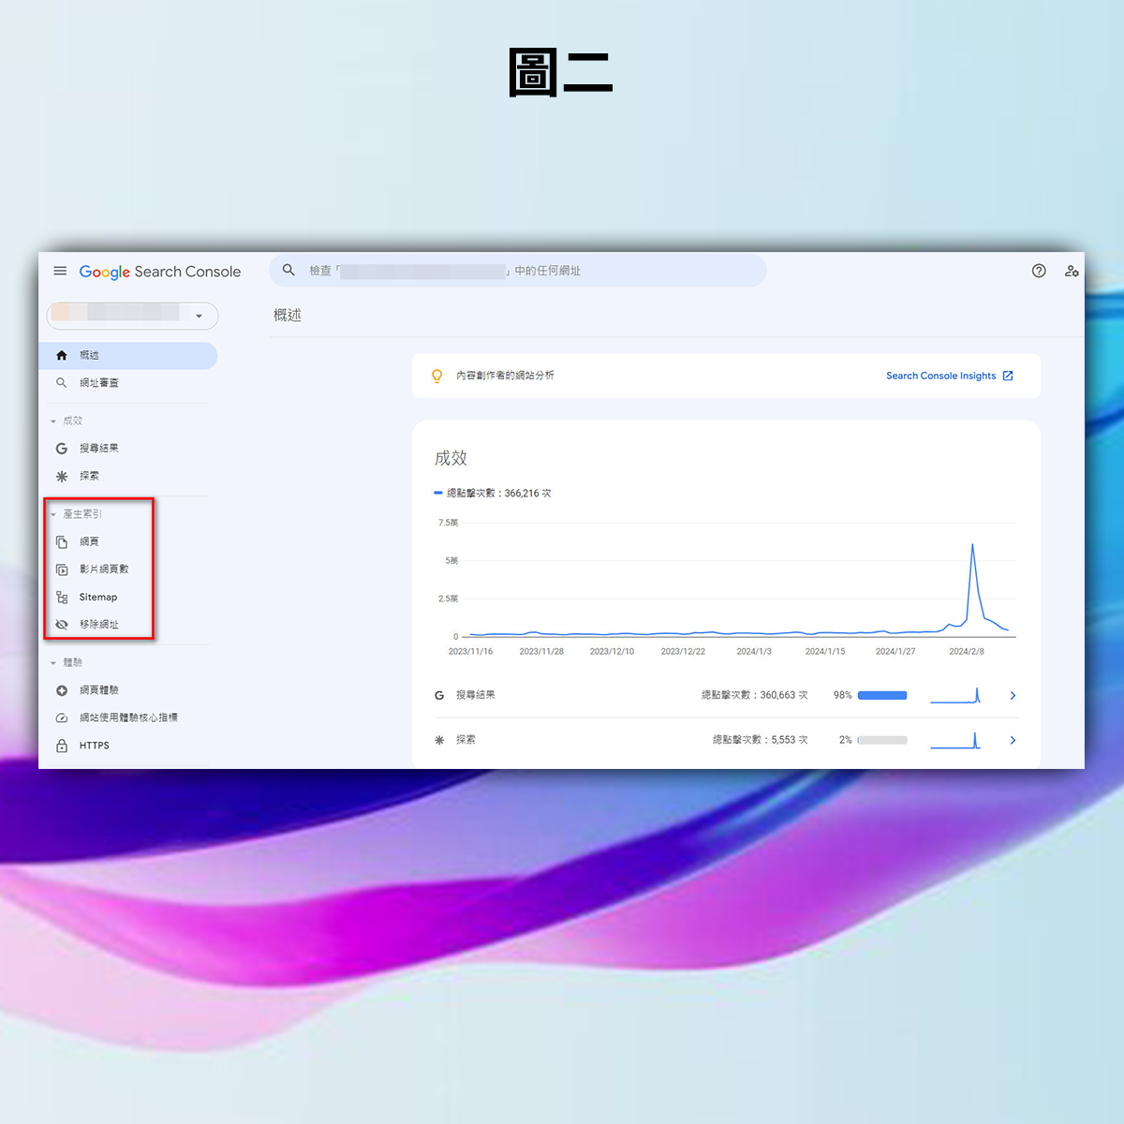Click the lightbulb insights icon
Viewport: 1124px width, 1124px height.
tap(436, 376)
